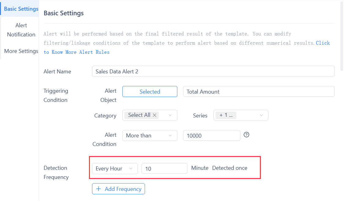The width and height of the screenshot is (344, 201).
Task: Click the Alert Name input field
Action: 213,71
